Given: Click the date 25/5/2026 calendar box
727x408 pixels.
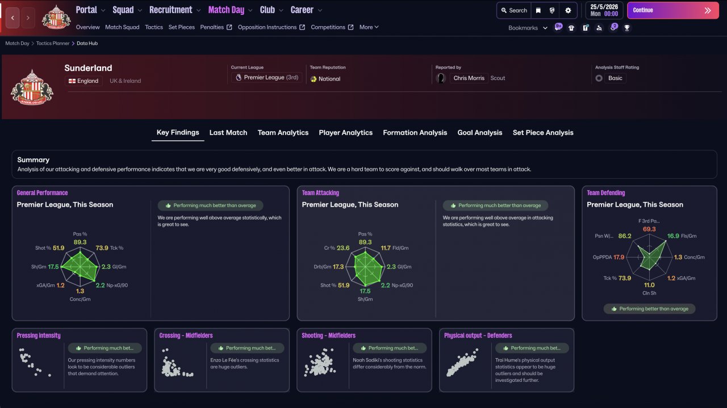Looking at the screenshot, I should tap(604, 10).
